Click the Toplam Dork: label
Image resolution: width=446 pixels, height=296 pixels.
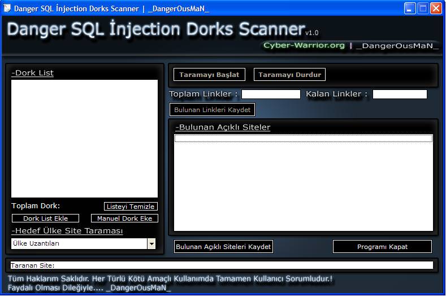point(36,205)
